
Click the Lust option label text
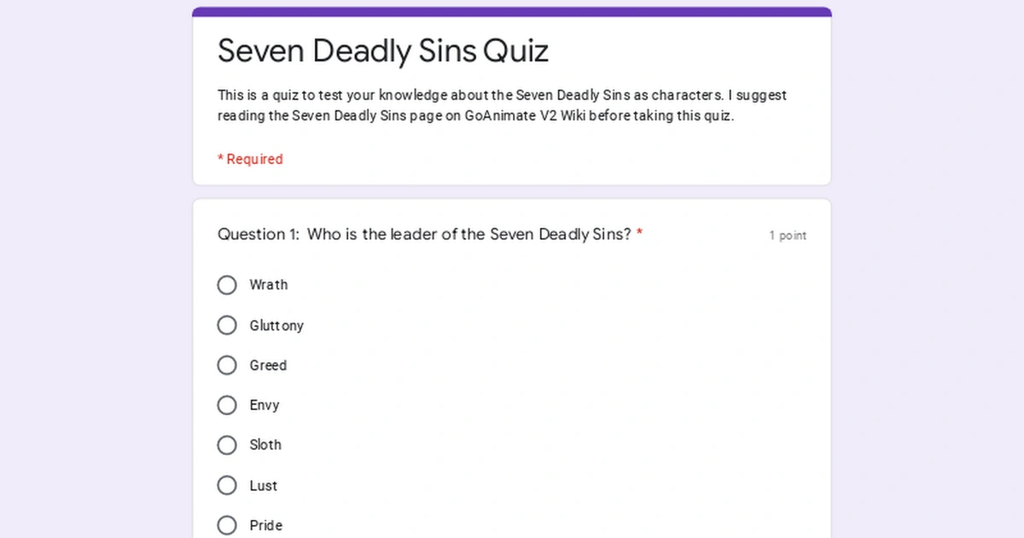click(x=262, y=485)
